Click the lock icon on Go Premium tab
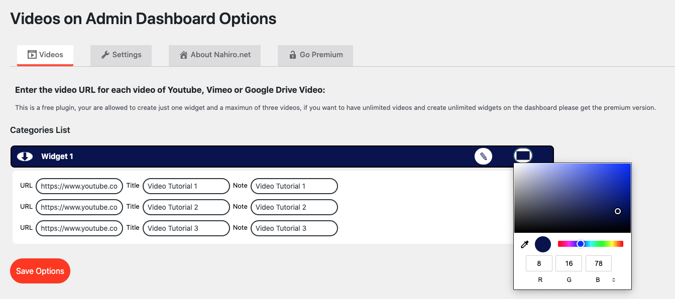 tap(293, 55)
